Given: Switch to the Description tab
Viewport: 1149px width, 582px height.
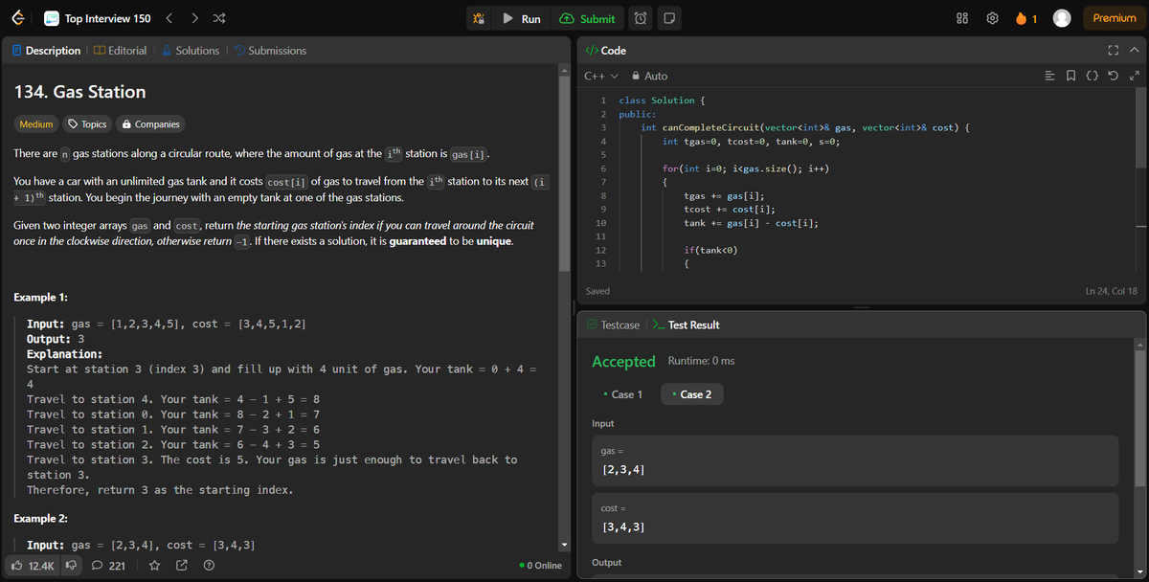Looking at the screenshot, I should [46, 51].
